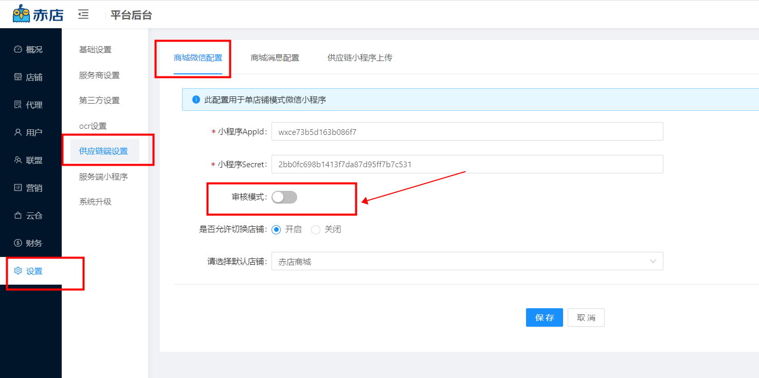Viewport: 759px width, 378px height.
Task: Collapse the sidebar with the menu fold icon
Action: [83, 14]
